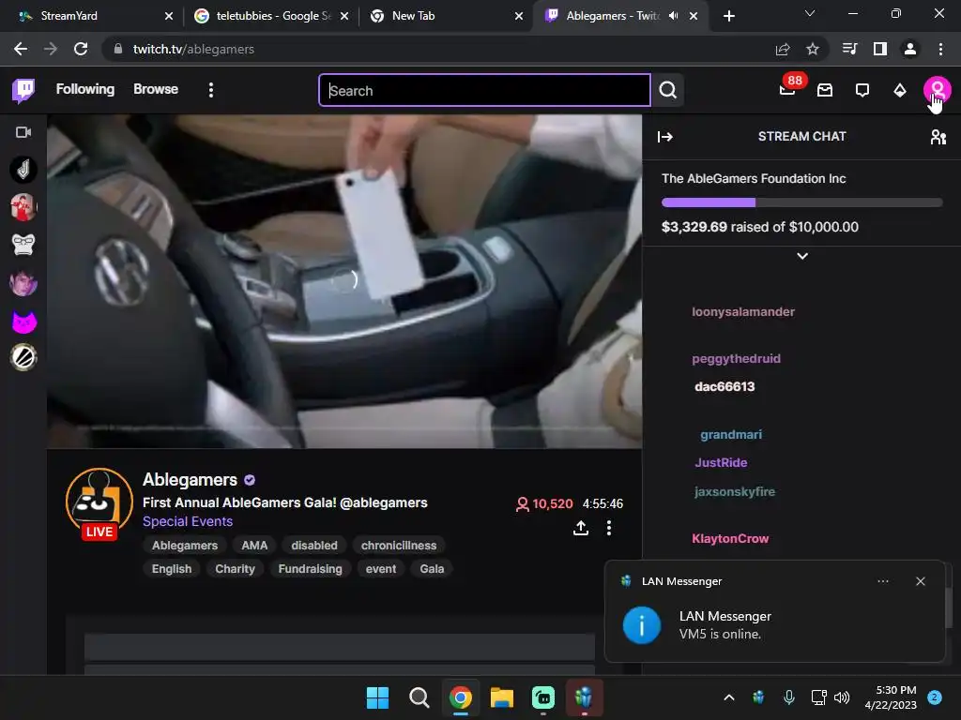Toggle the browser side panel
This screenshot has height=720, width=961.
(880, 49)
